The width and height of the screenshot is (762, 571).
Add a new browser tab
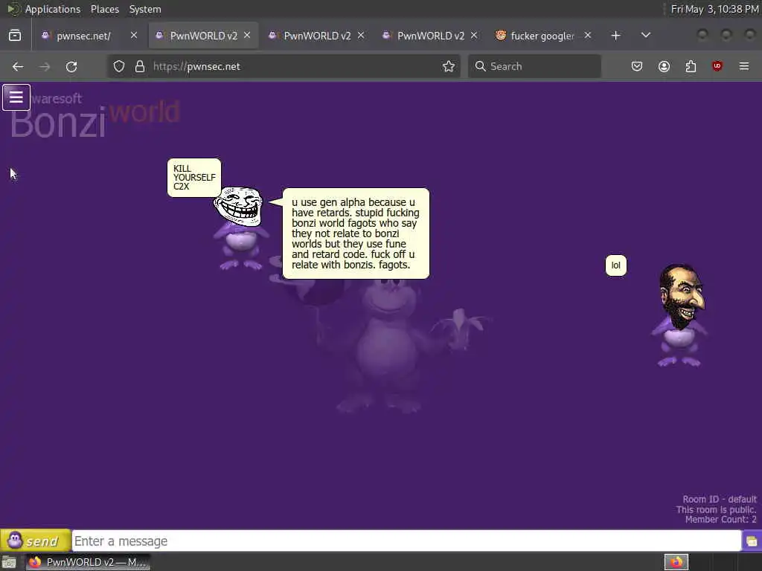[x=615, y=36]
